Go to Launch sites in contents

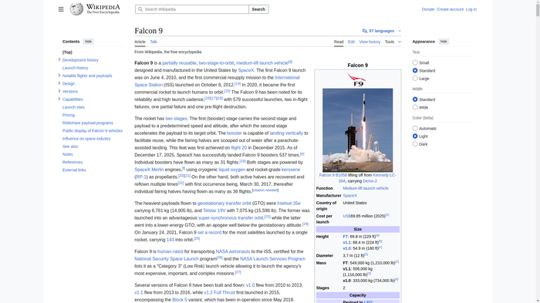click(73, 107)
